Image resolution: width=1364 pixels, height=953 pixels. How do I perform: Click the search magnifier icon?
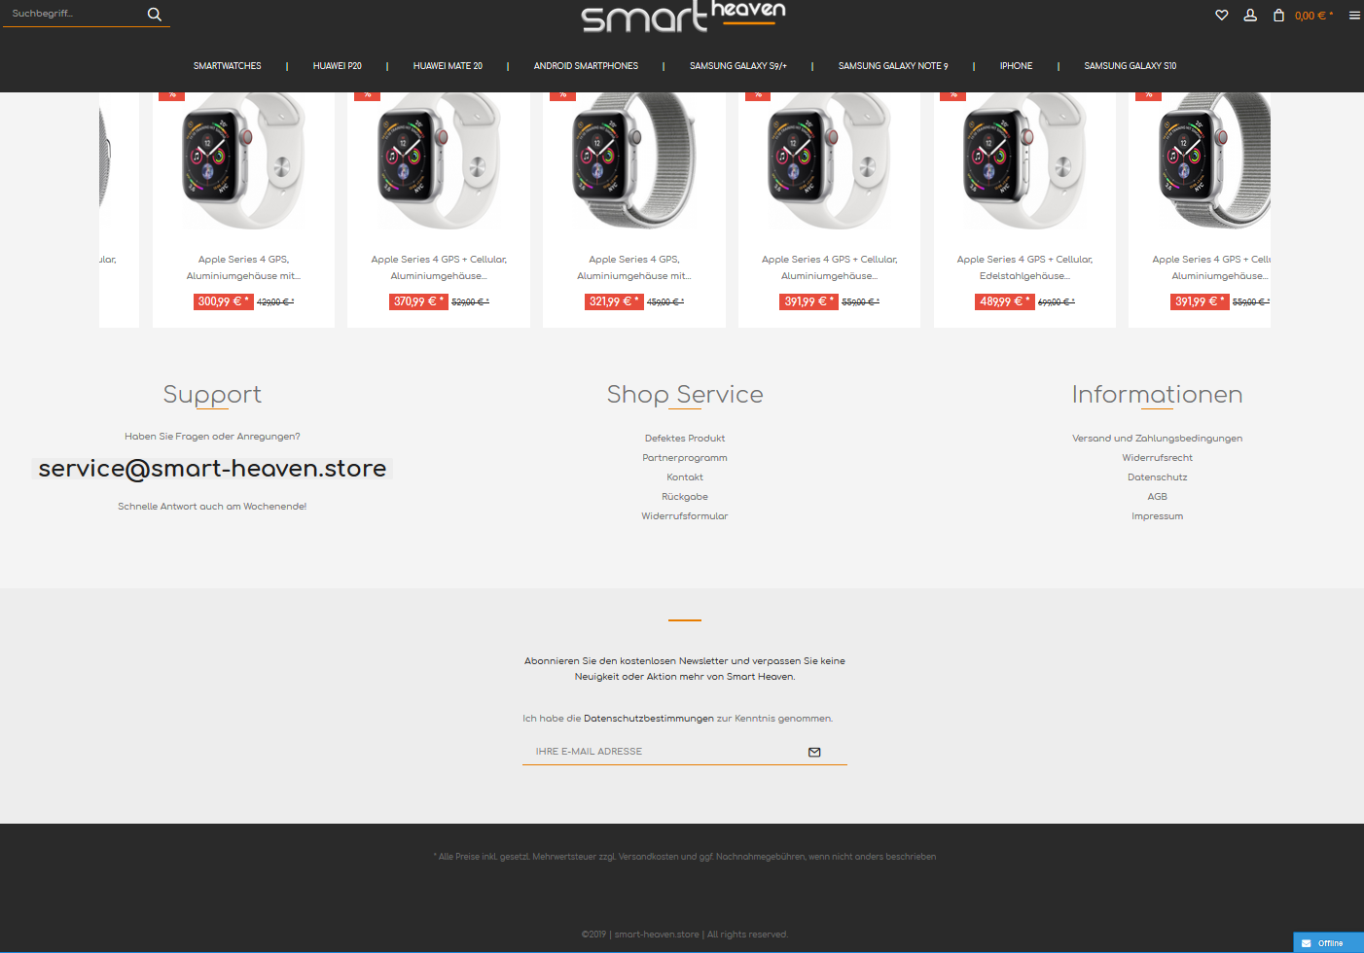pos(154,14)
